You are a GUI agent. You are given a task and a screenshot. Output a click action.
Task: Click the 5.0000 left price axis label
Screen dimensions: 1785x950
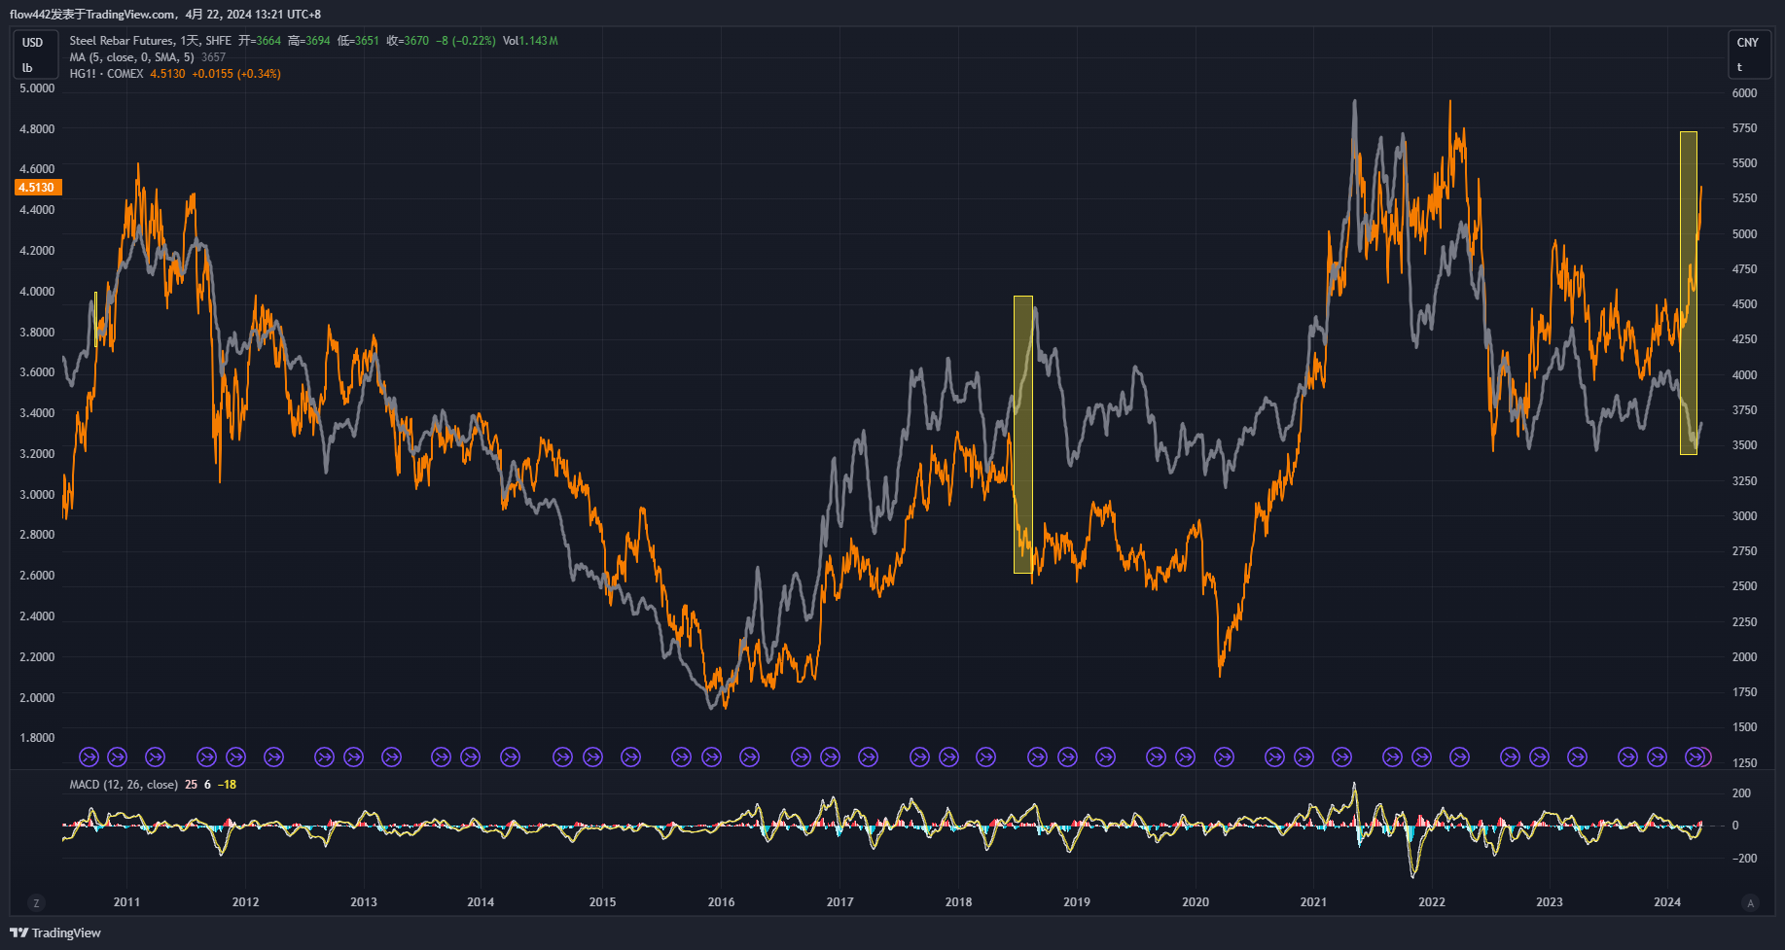point(37,88)
